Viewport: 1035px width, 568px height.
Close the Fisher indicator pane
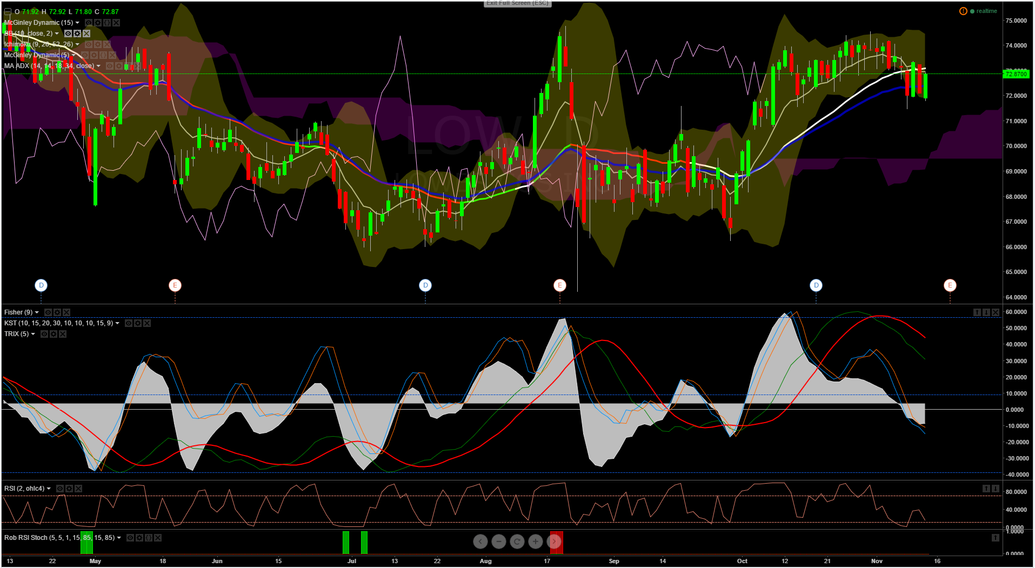[x=996, y=312]
